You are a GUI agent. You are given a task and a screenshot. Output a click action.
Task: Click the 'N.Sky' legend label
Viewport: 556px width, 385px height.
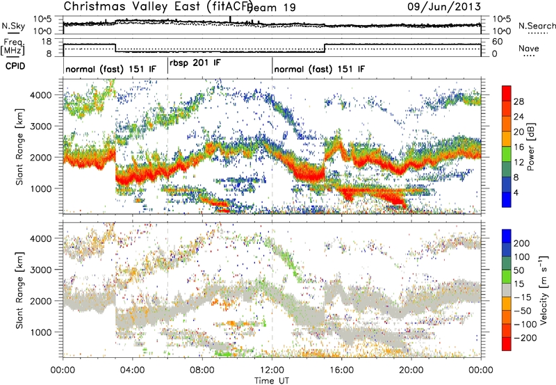(13, 26)
